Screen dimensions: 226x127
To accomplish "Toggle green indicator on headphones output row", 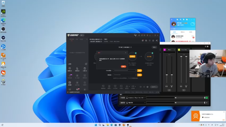I will point(207,98).
